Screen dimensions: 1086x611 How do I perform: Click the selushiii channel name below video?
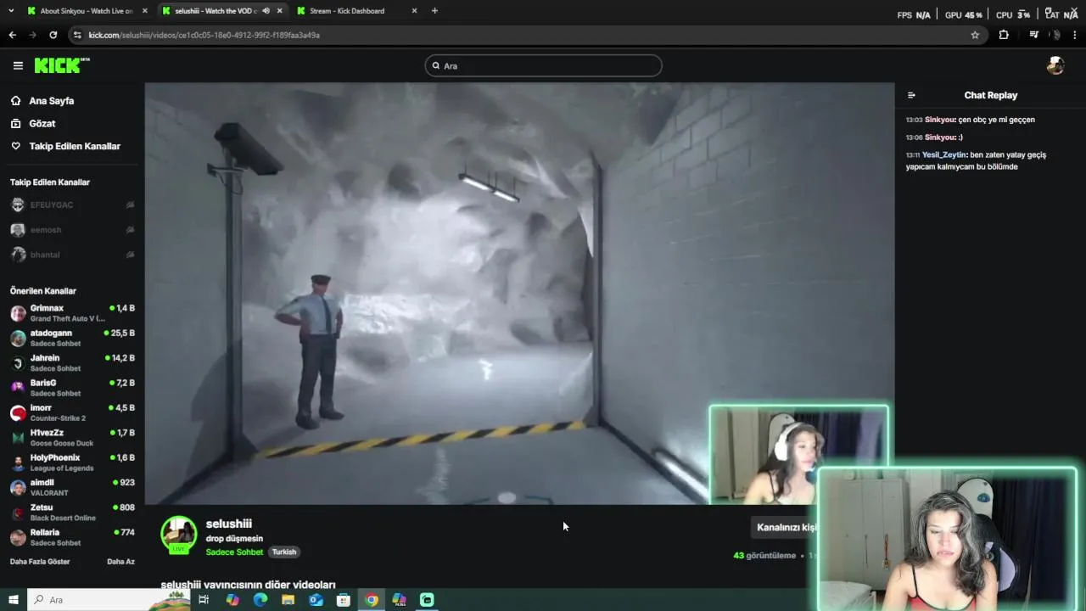[x=229, y=524]
